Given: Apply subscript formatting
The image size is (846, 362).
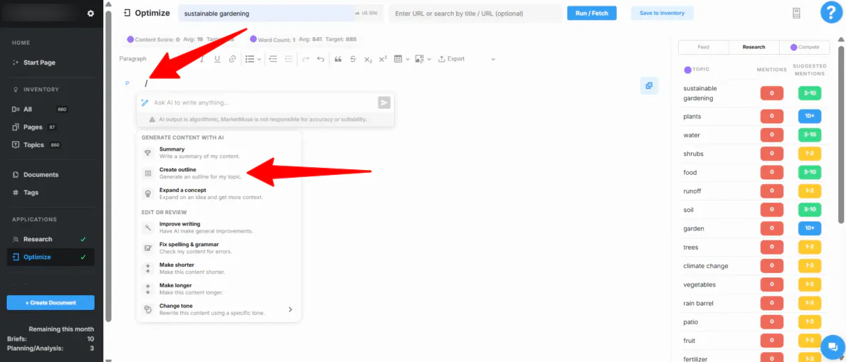Looking at the screenshot, I should (x=368, y=59).
